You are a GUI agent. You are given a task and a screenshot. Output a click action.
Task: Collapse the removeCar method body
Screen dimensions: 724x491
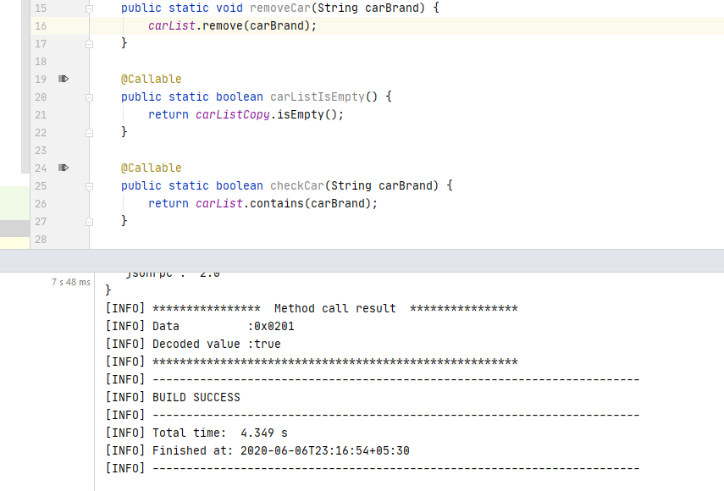(x=90, y=7)
